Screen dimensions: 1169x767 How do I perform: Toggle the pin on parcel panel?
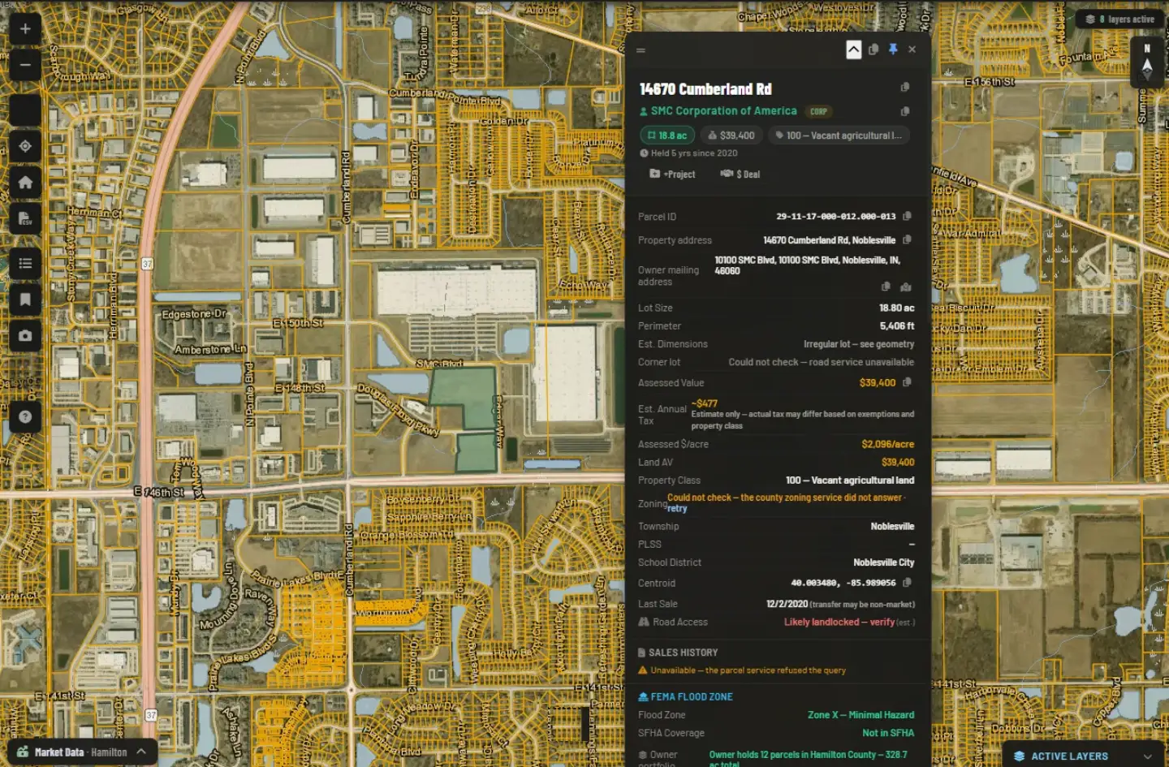click(893, 50)
